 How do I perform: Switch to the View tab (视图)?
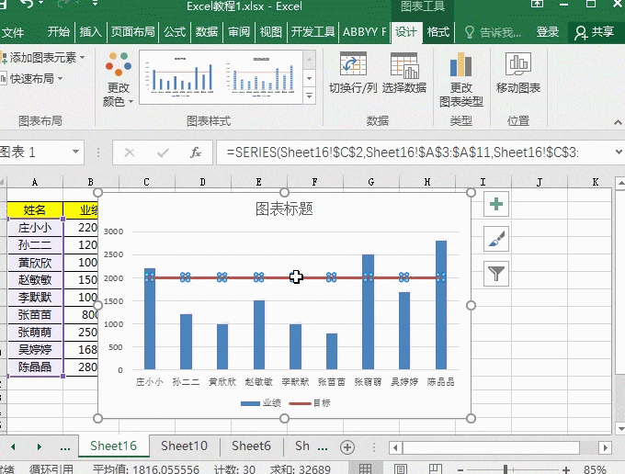(270, 32)
